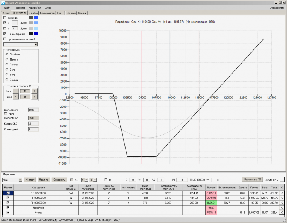The width and height of the screenshot is (287, 223).
Task: Switch to the Калькулятор tab
Action: pyautogui.click(x=47, y=13)
